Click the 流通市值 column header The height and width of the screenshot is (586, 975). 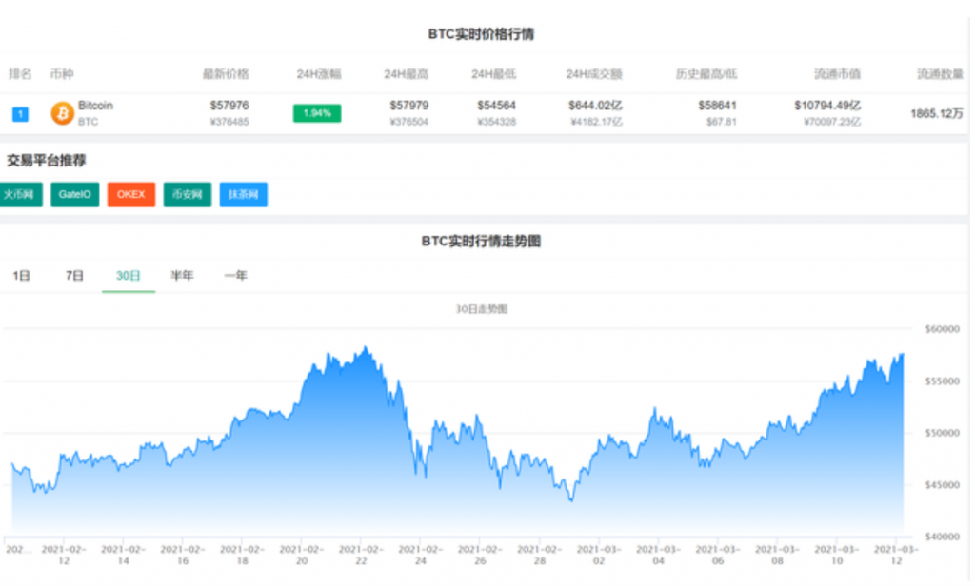click(838, 74)
